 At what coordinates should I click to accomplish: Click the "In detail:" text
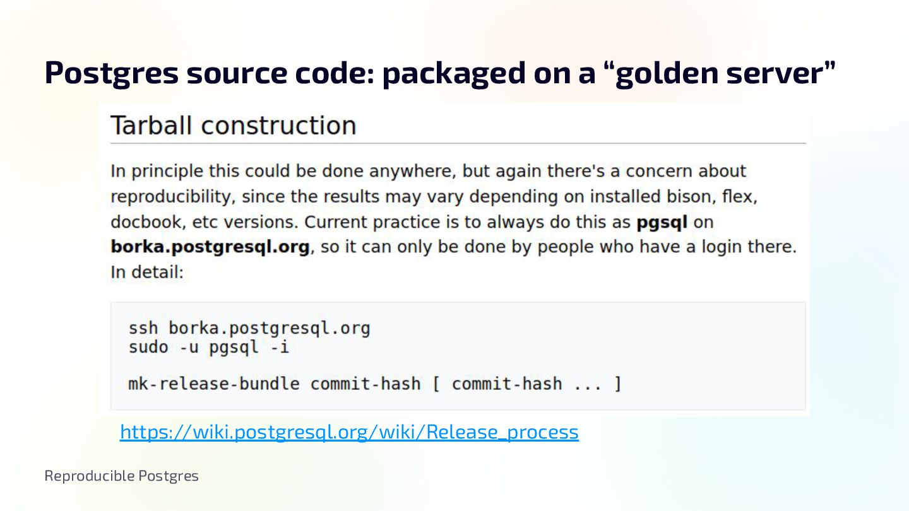click(146, 273)
